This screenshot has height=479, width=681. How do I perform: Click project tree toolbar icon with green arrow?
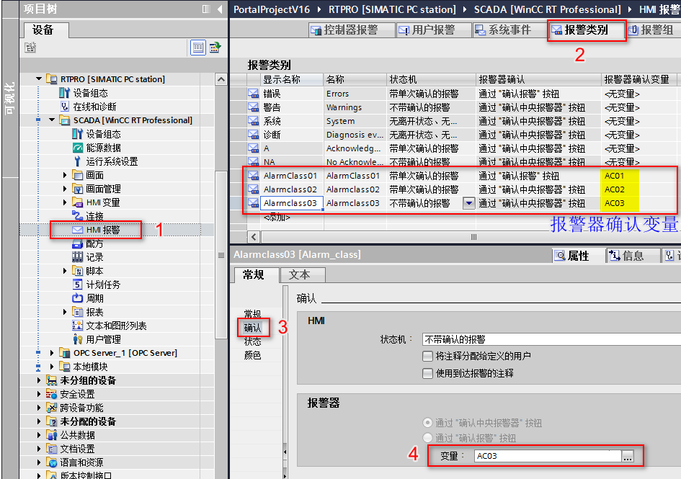click(x=215, y=48)
